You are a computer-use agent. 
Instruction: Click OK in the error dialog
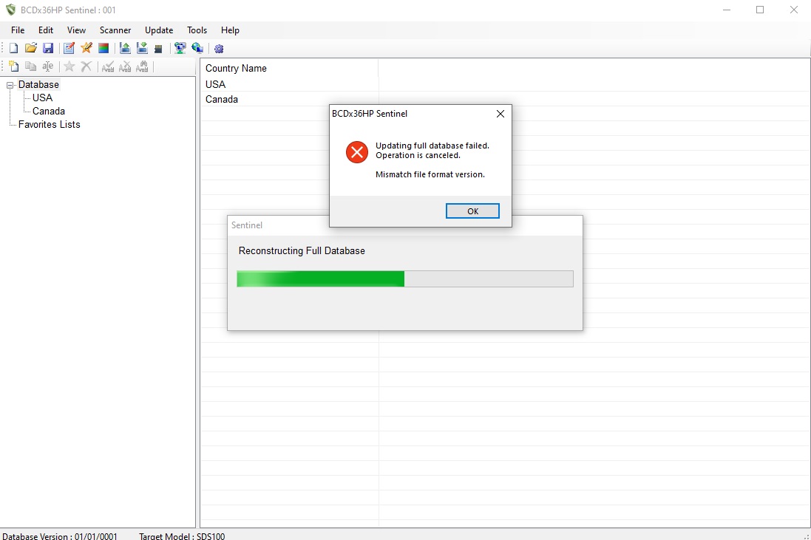click(472, 211)
